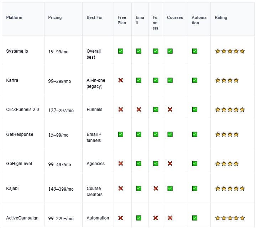Click the red X under Free Plan for Kartra
The width and height of the screenshot is (256, 228).
tap(121, 80)
